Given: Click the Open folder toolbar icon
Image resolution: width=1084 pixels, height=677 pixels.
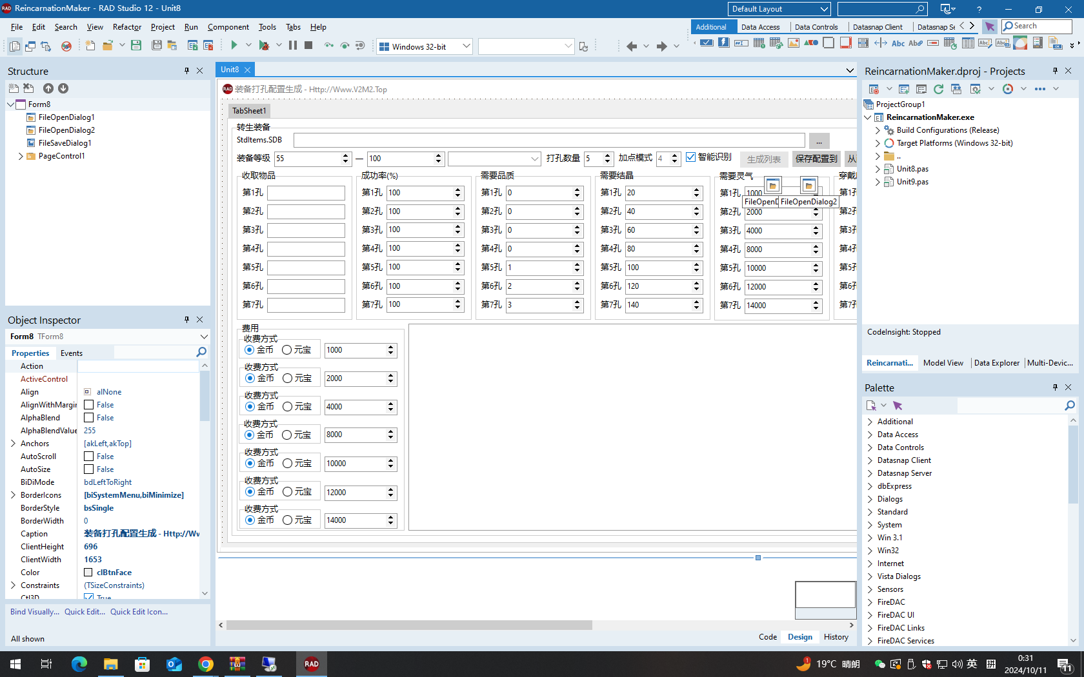Looking at the screenshot, I should click(x=108, y=45).
